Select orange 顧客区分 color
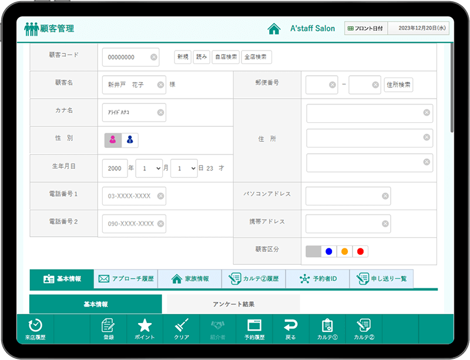This screenshot has width=470, height=360. pyautogui.click(x=345, y=251)
